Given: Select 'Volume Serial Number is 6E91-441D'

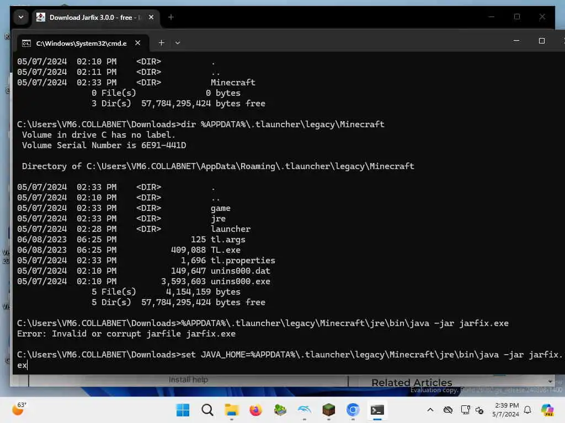Looking at the screenshot, I should pos(104,145).
